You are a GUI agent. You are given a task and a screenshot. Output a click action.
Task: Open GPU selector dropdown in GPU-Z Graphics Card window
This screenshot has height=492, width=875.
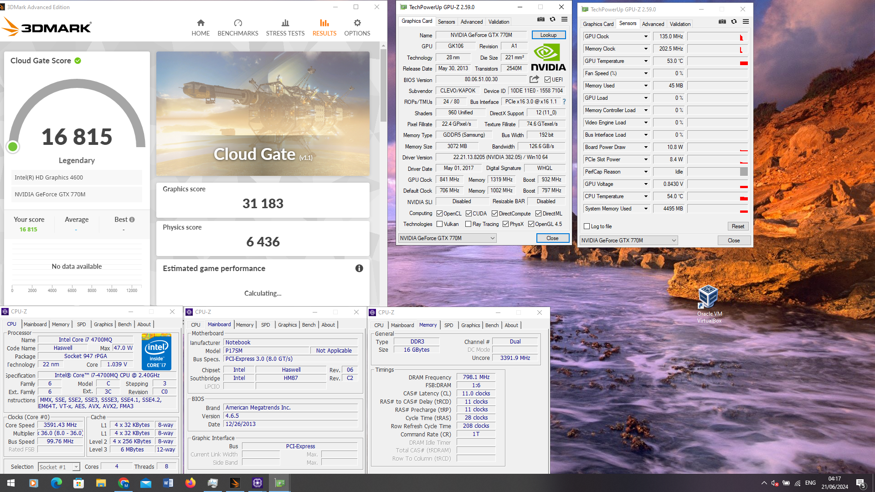[447, 238]
